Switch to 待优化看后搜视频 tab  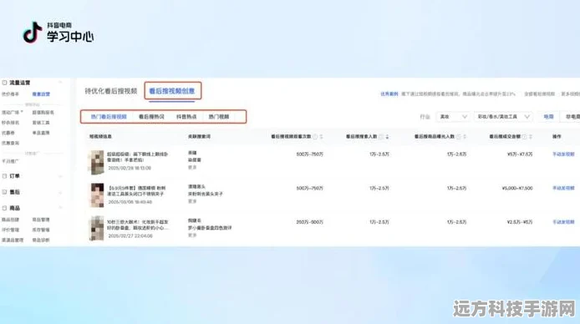point(111,91)
